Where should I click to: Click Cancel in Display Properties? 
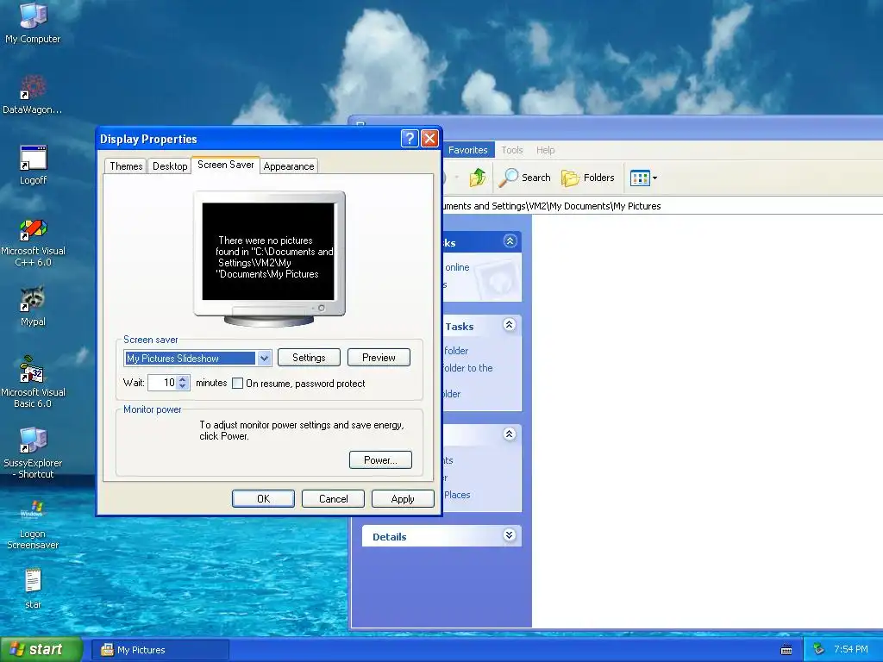coord(333,499)
